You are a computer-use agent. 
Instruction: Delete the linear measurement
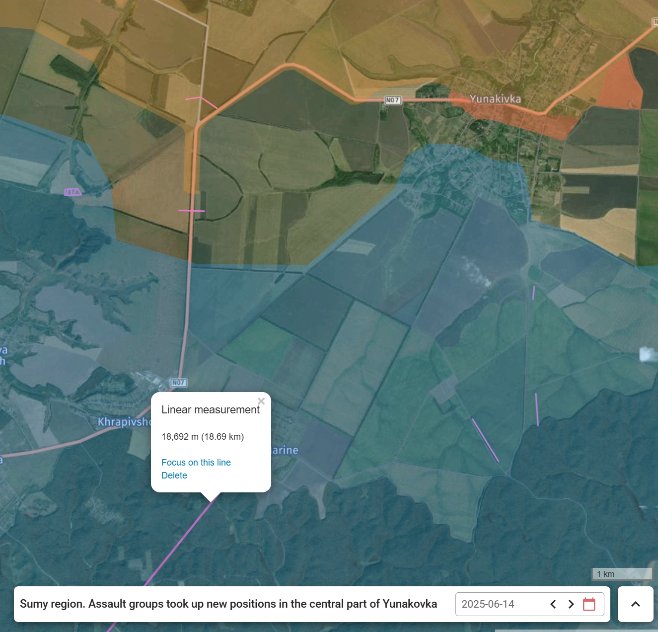pos(174,475)
